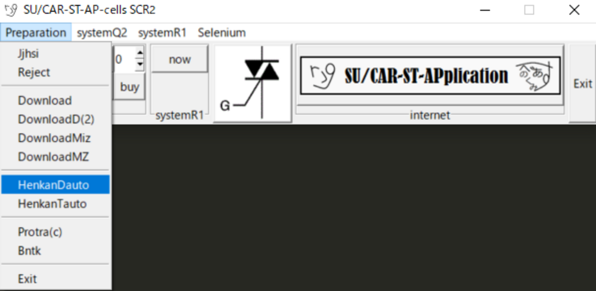Click the thyristor symbol image button
Screen dimensions: 596x291
(253, 84)
